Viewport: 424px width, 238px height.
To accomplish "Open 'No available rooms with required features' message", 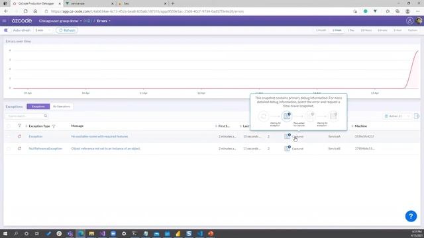I will pos(99,137).
